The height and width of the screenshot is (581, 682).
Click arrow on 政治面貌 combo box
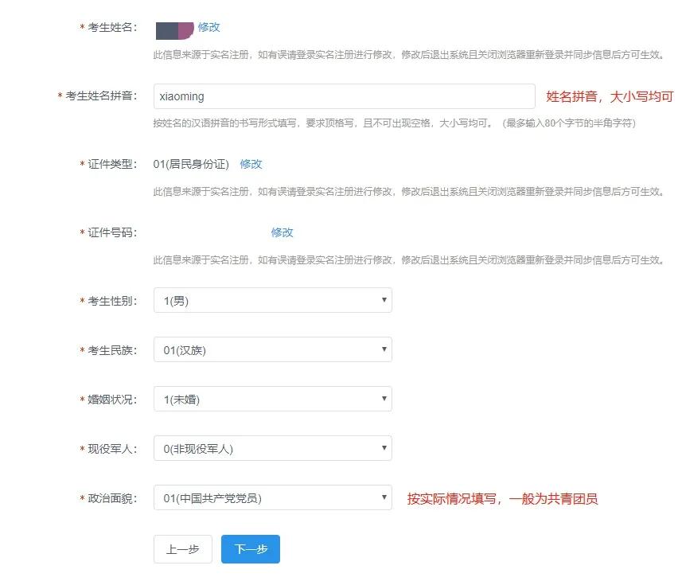coord(384,498)
